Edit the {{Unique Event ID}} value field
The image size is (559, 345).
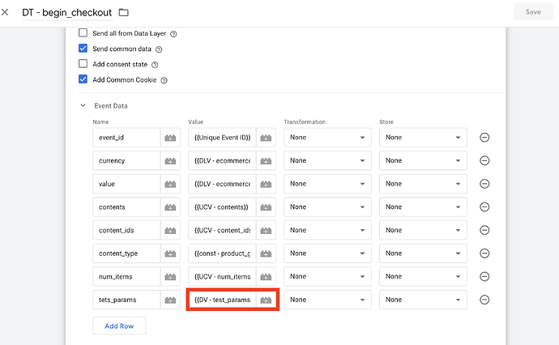pyautogui.click(x=222, y=138)
